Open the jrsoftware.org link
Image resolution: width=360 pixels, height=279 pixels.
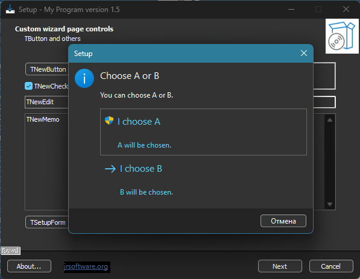(x=86, y=266)
